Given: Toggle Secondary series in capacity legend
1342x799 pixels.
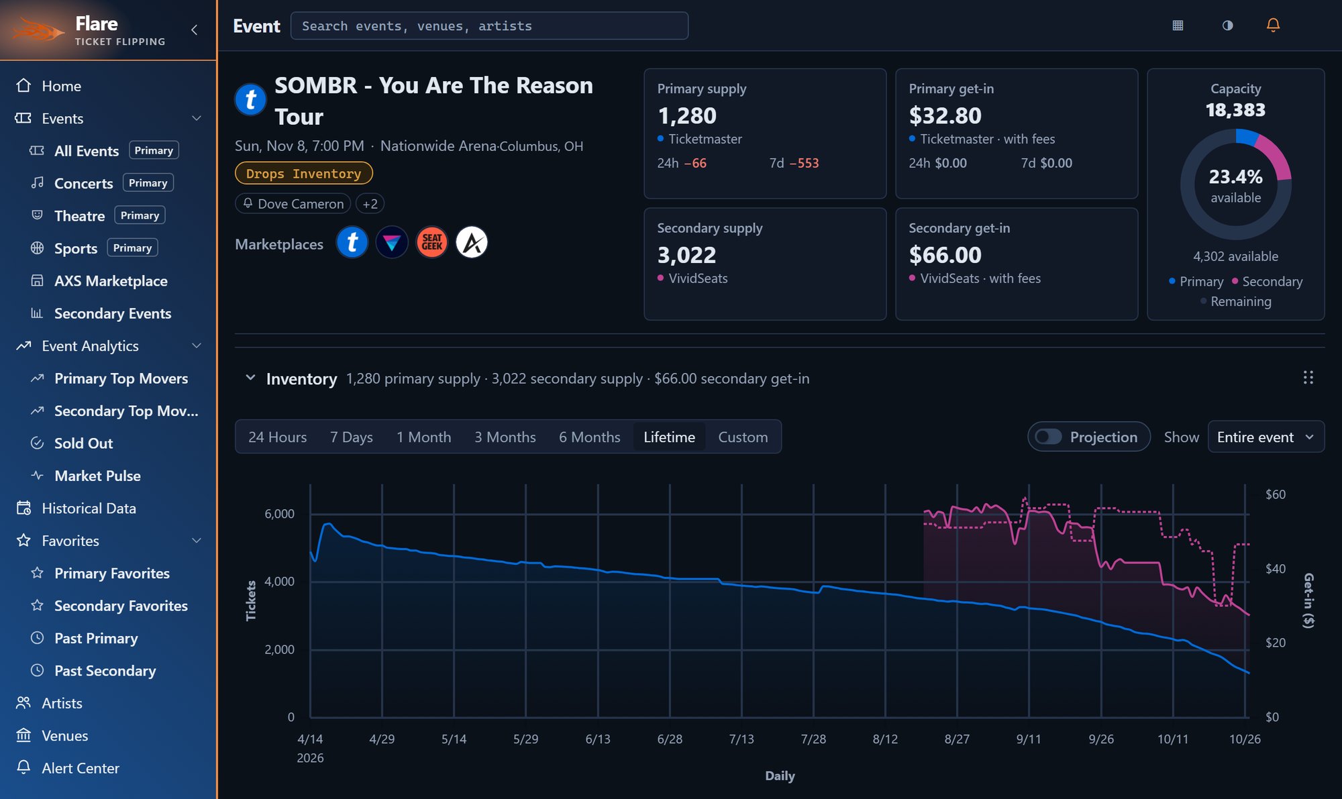Looking at the screenshot, I should pos(1267,281).
